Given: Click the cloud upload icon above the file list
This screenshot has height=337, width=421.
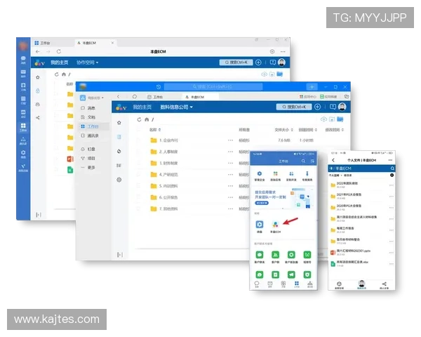Looking at the screenshot, I should click(x=323, y=120).
